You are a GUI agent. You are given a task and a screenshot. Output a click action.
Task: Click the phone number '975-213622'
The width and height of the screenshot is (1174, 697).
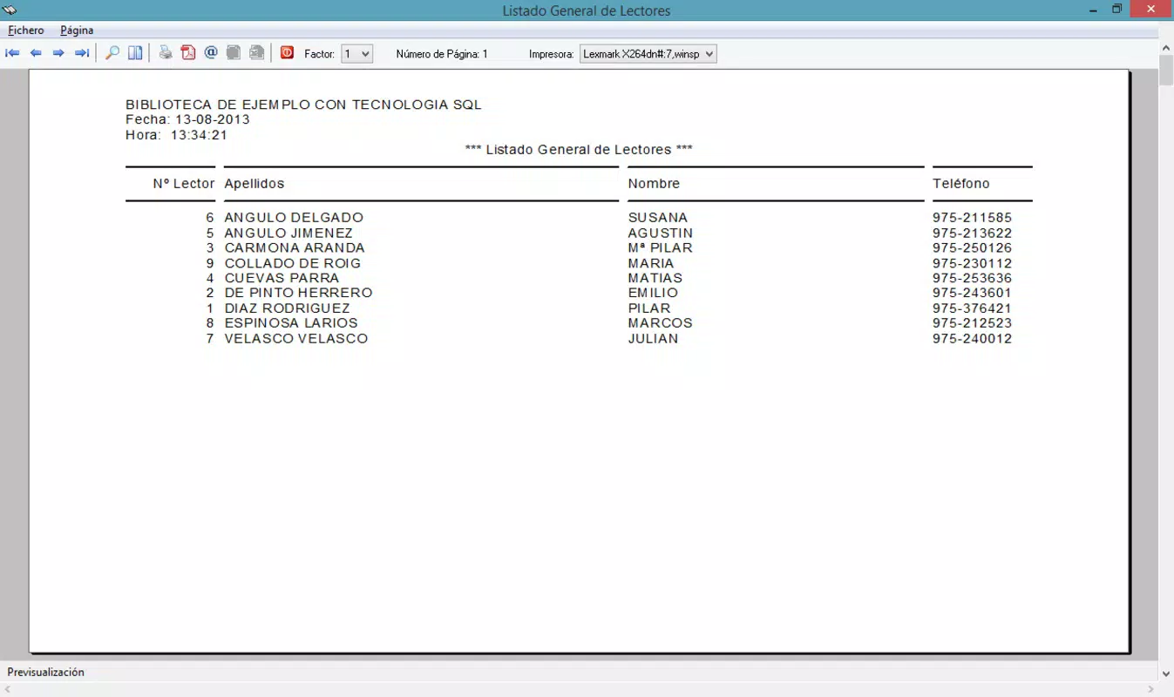[x=973, y=233]
